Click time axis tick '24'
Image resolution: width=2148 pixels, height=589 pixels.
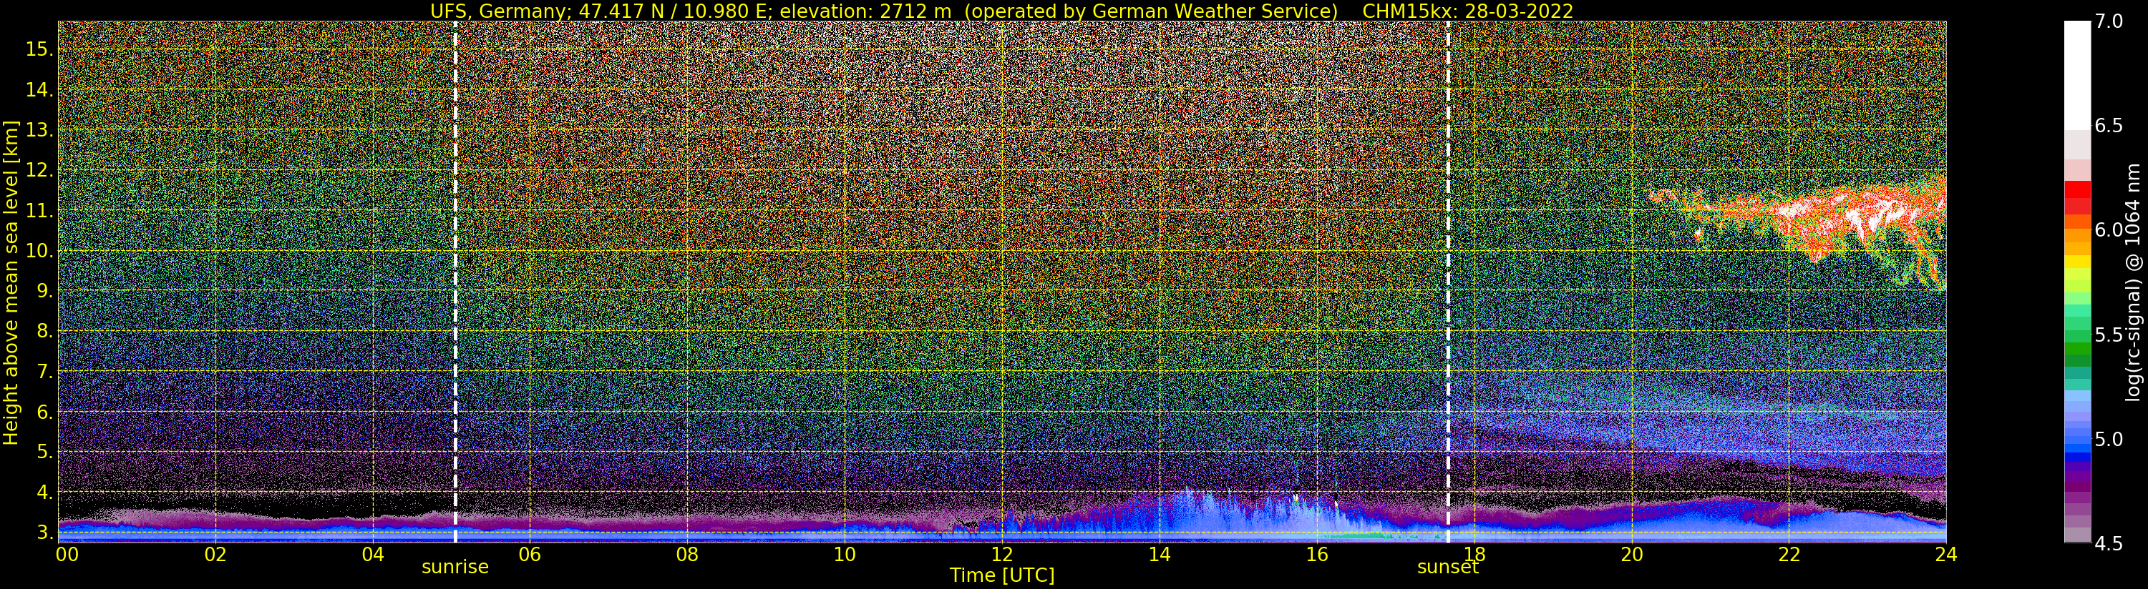[x=1945, y=554]
